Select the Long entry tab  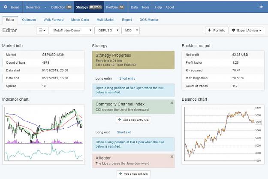pos(104,78)
